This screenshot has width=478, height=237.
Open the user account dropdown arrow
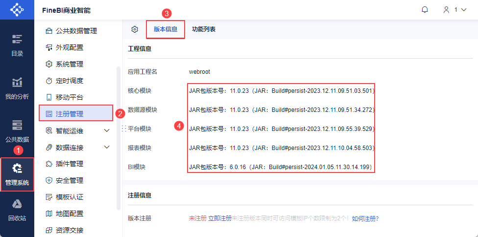(x=464, y=10)
